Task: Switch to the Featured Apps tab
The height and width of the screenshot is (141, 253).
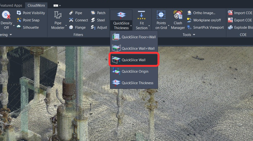Action: coord(11,5)
